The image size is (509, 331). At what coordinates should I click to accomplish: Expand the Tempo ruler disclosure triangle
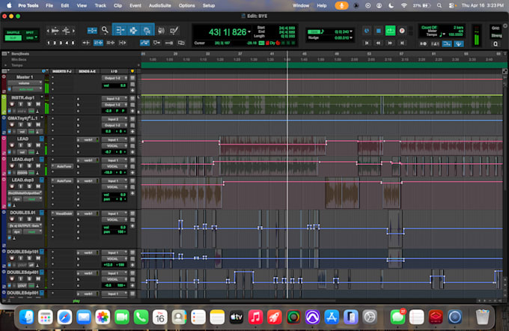click(5, 65)
